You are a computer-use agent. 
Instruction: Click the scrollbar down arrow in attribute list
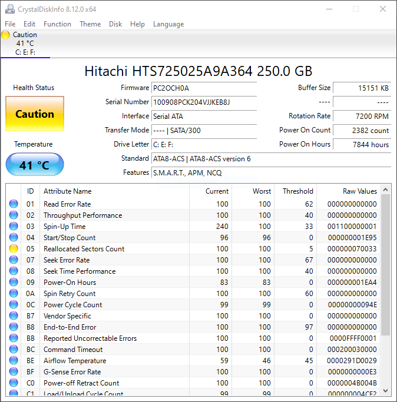385,391
